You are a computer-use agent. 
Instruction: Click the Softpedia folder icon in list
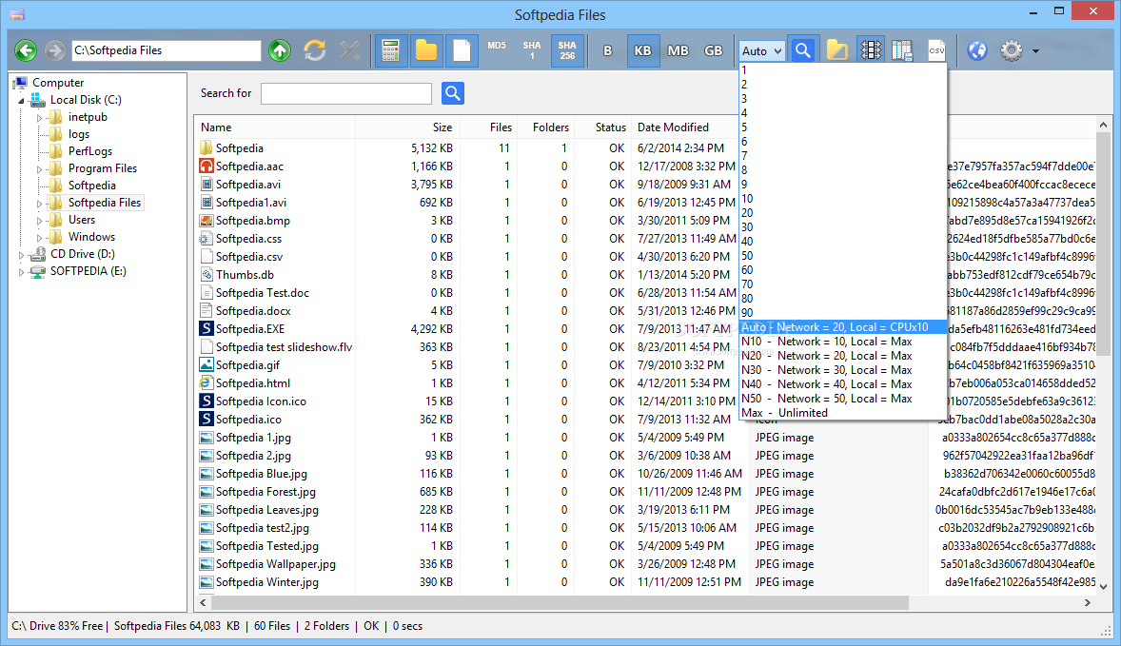point(206,147)
